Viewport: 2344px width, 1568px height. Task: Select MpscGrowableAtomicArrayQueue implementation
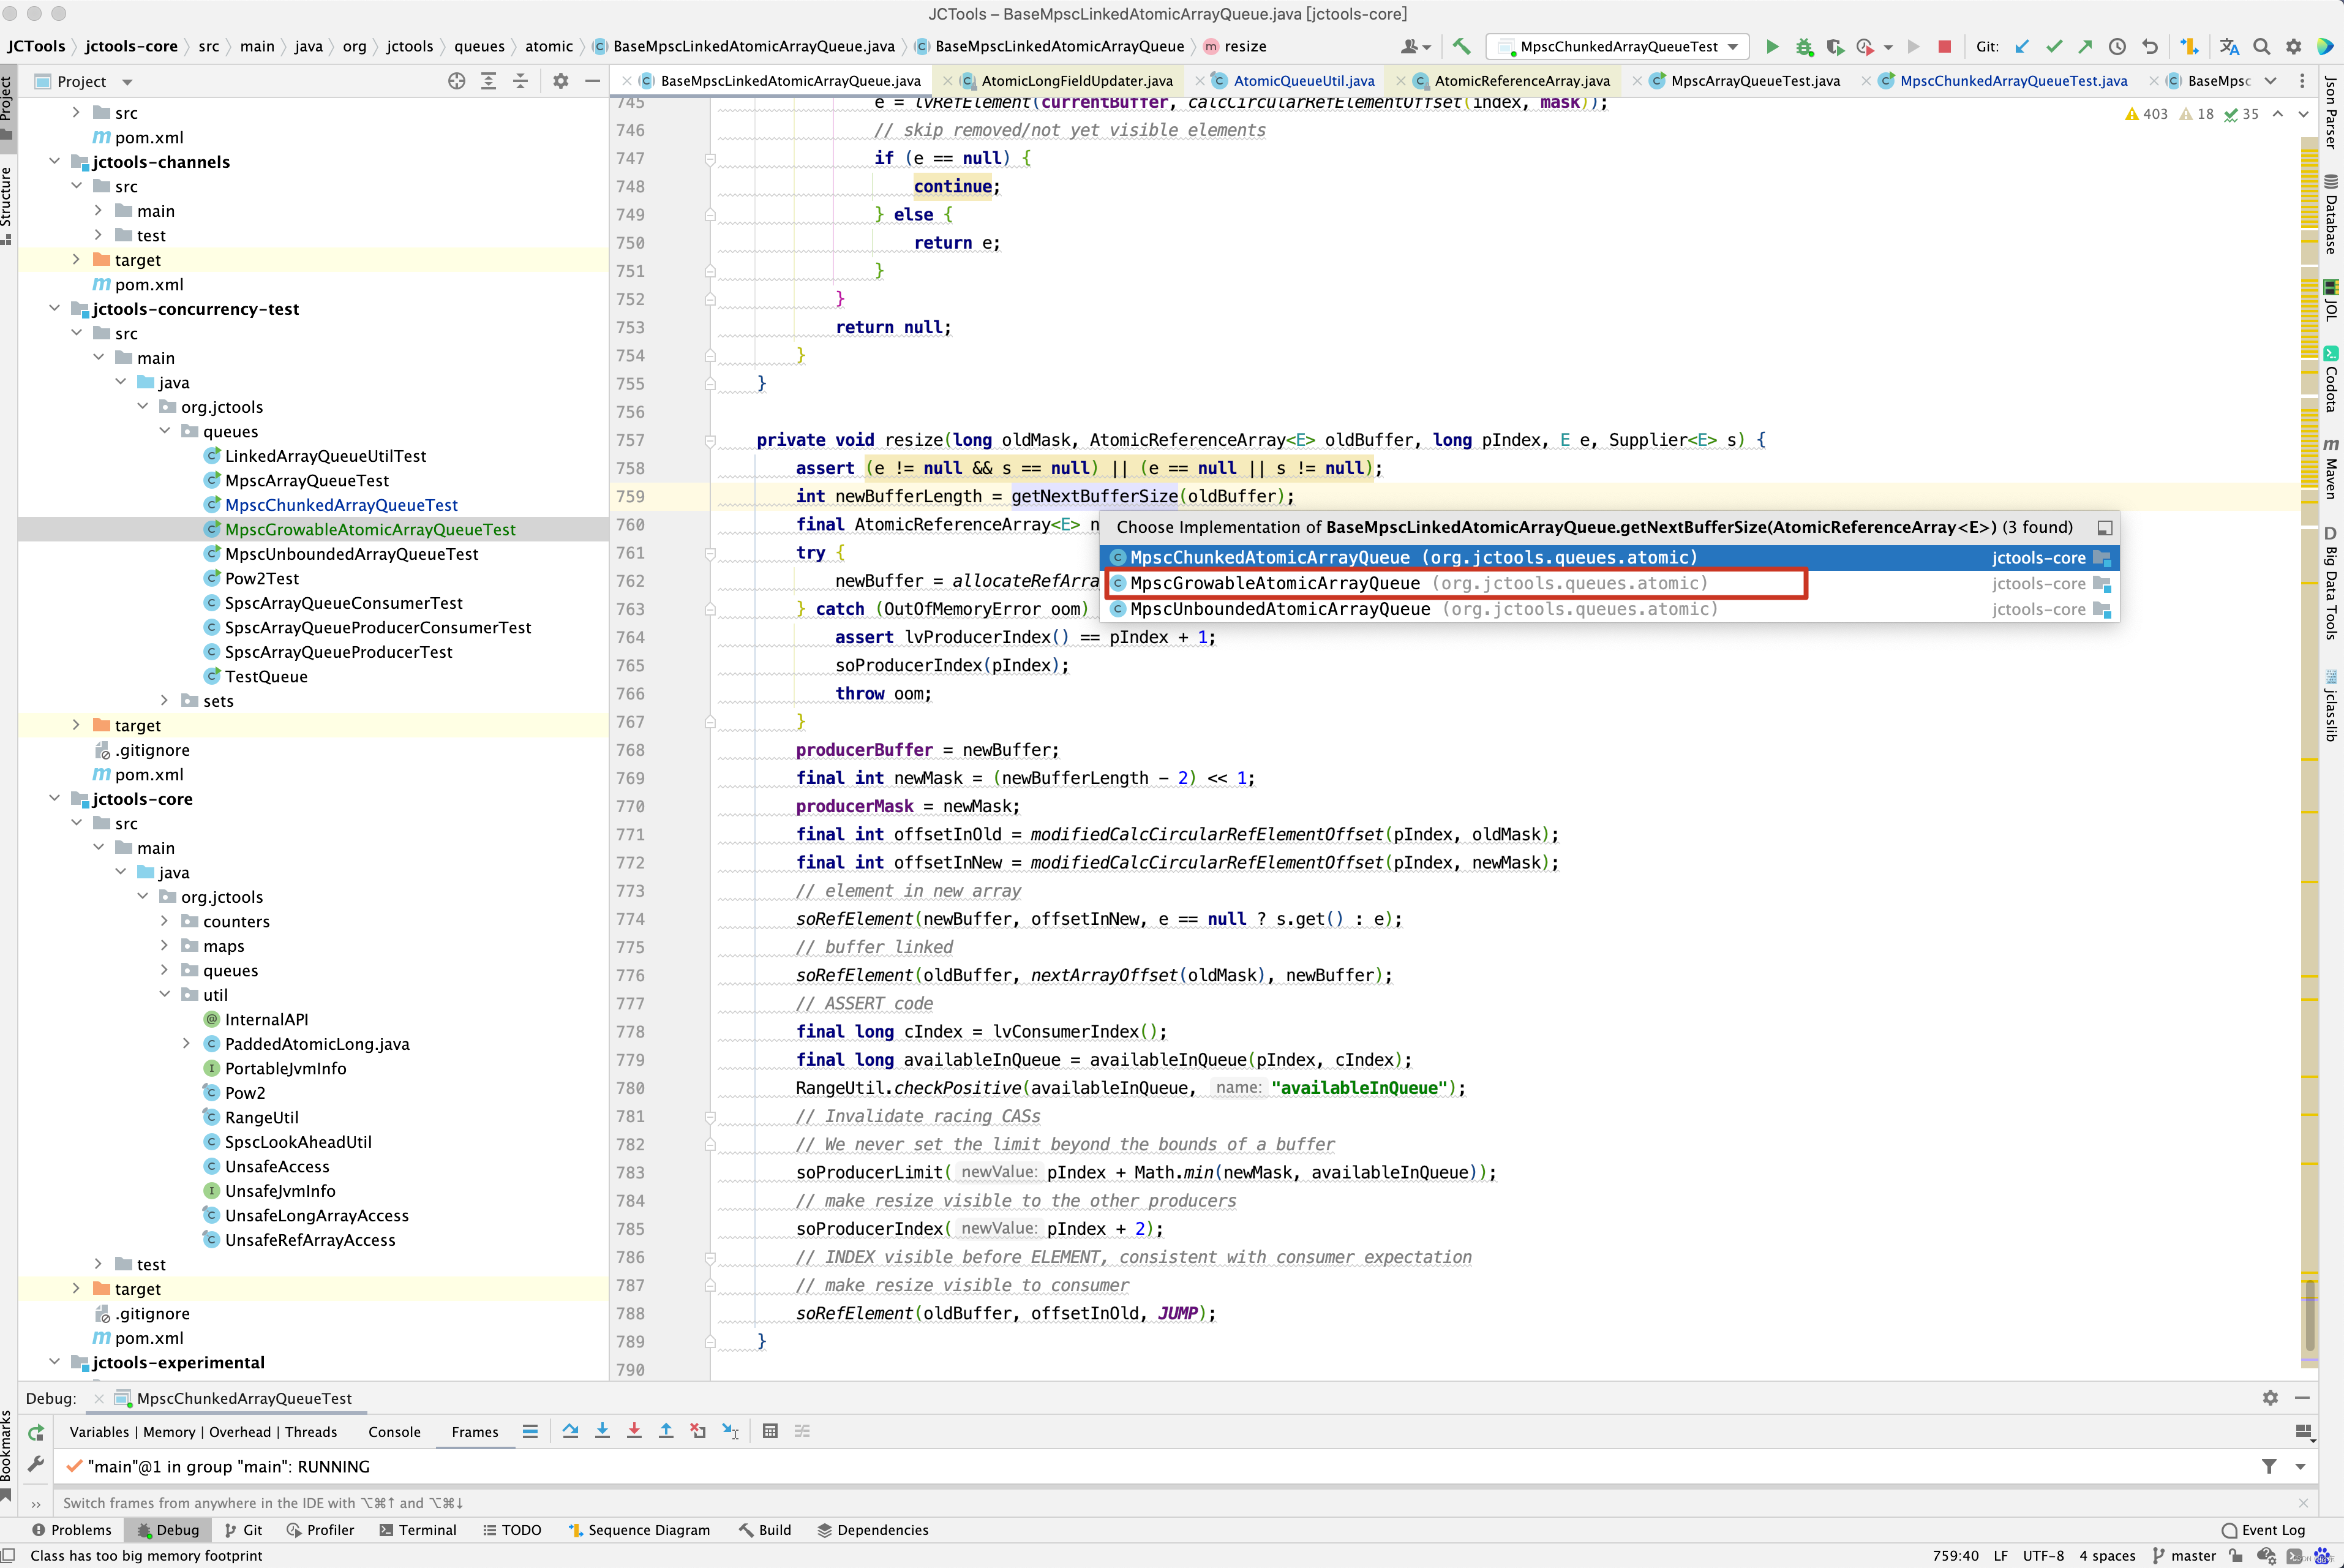pyautogui.click(x=1609, y=583)
